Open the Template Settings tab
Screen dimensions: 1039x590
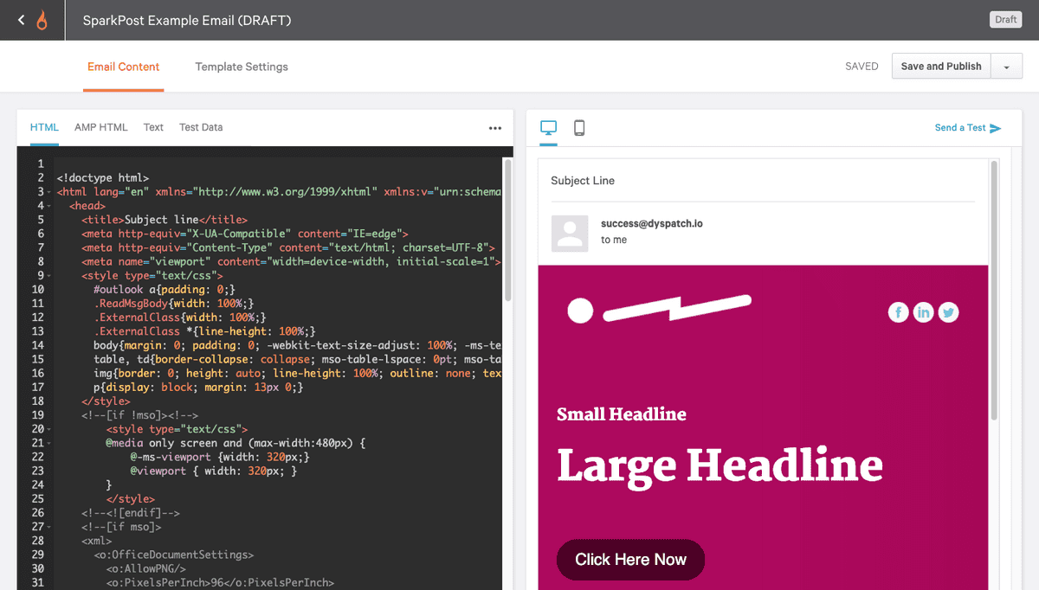[x=242, y=67]
